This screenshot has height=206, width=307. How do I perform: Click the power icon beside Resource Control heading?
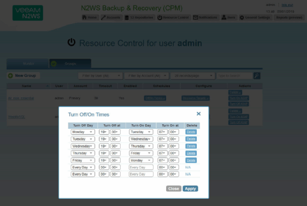point(71,42)
